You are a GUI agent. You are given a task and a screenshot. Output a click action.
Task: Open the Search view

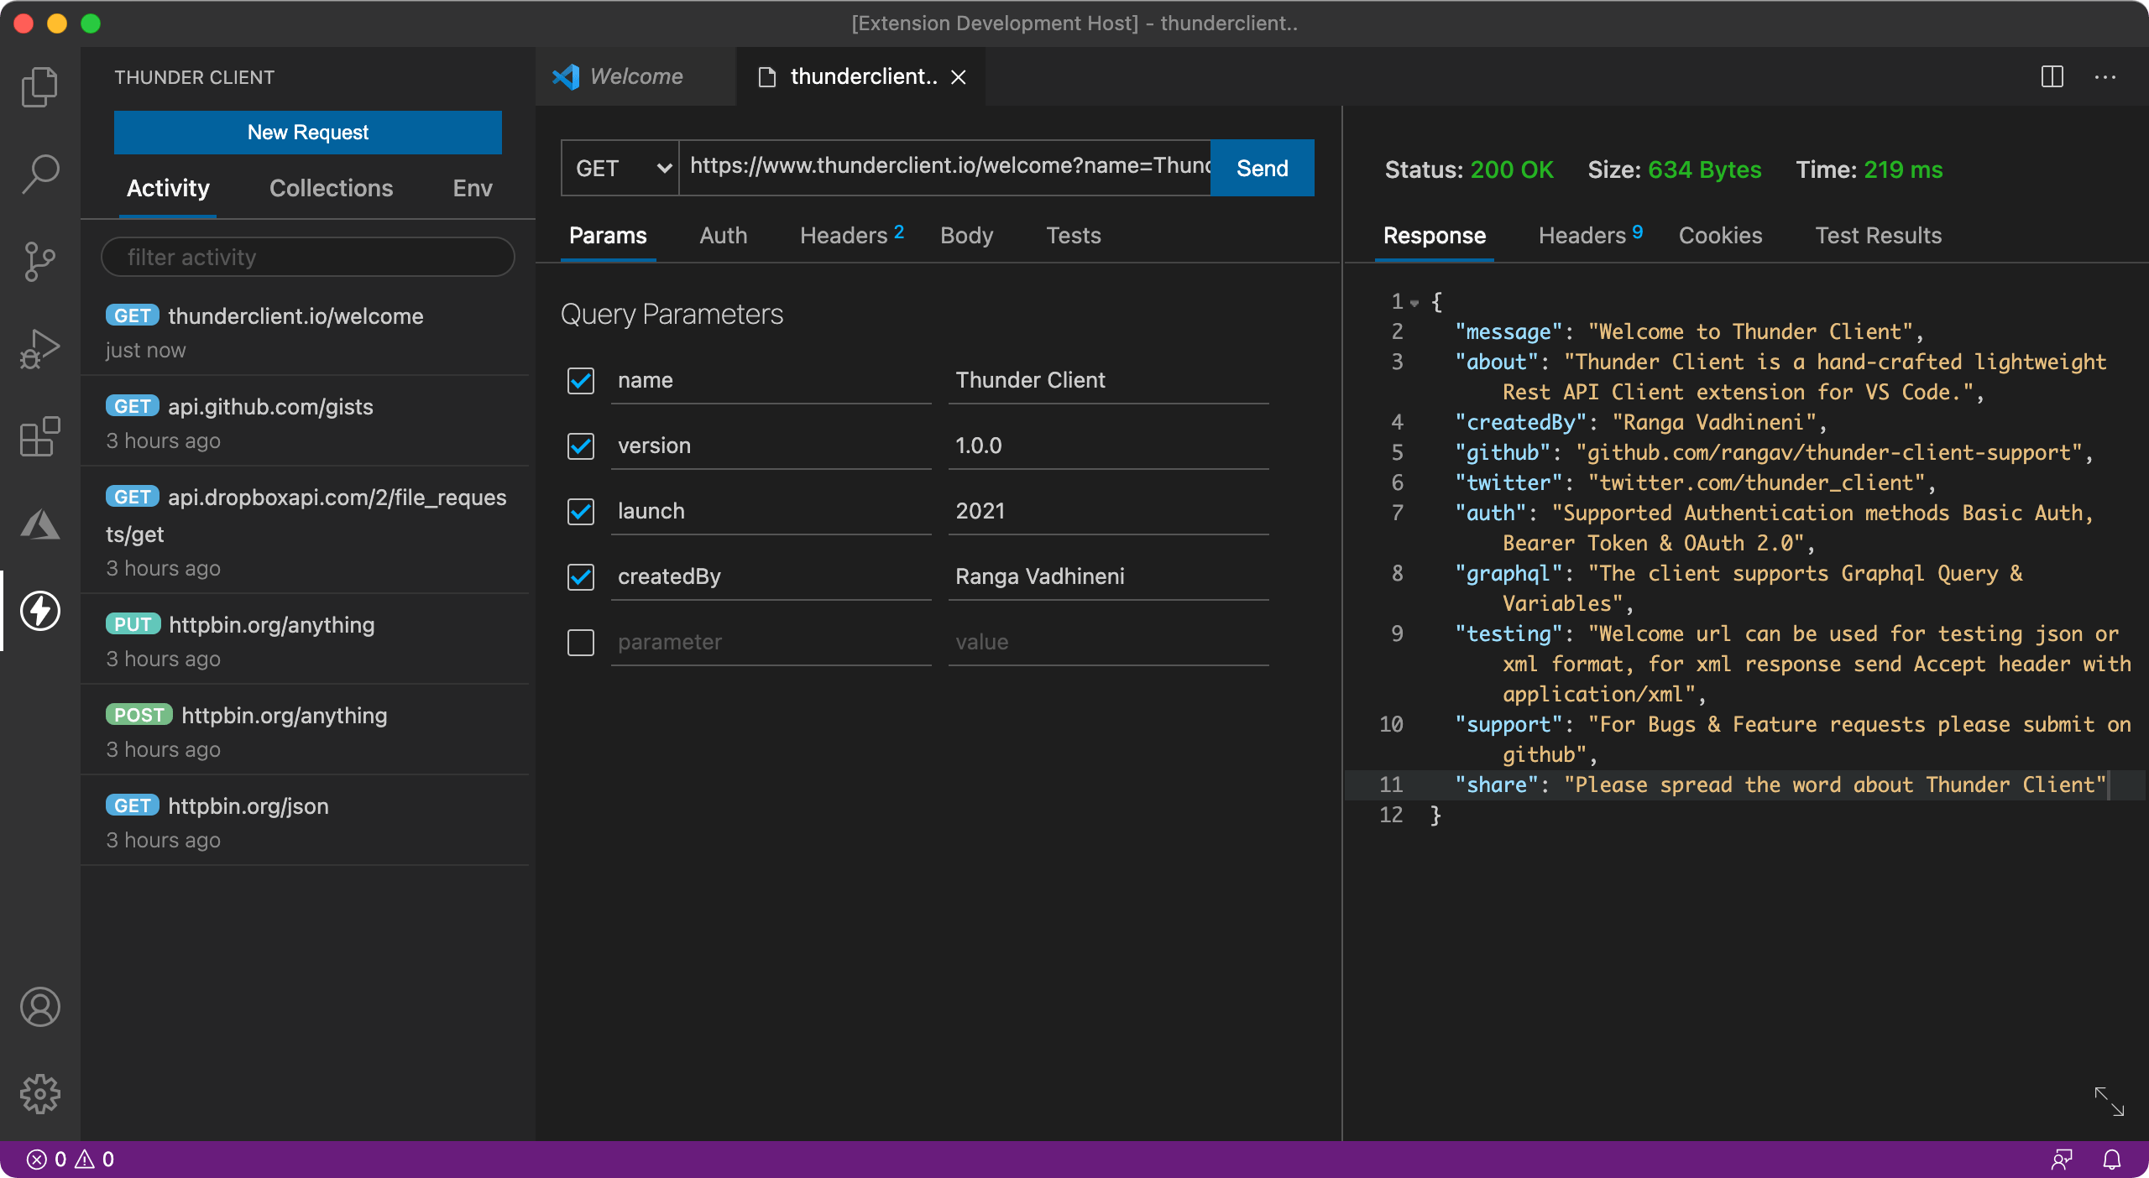39,174
